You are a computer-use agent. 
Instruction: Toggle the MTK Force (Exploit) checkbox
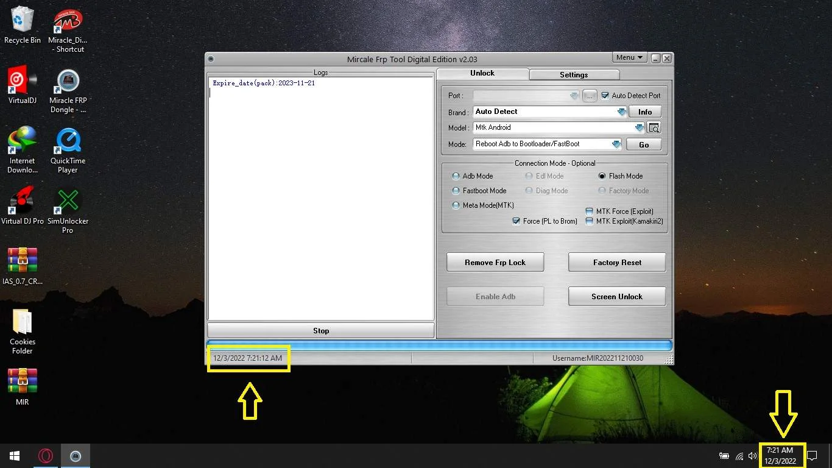[x=589, y=211]
